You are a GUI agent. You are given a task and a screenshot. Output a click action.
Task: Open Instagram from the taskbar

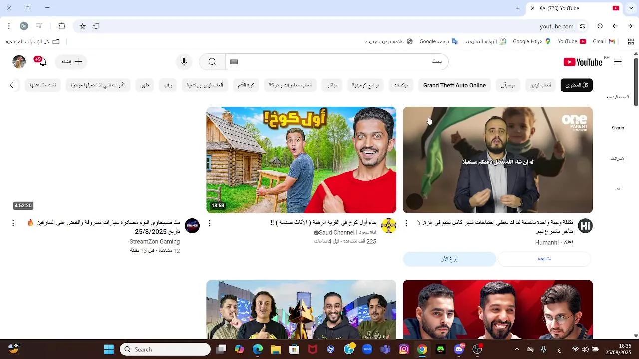(x=404, y=349)
